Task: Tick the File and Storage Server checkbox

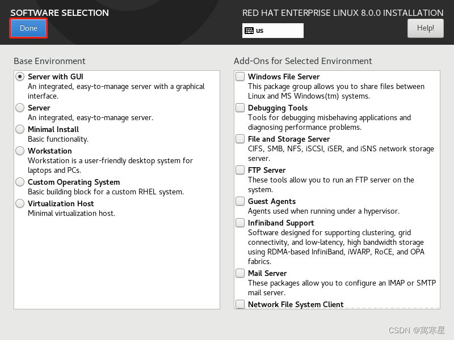Action: click(x=240, y=139)
